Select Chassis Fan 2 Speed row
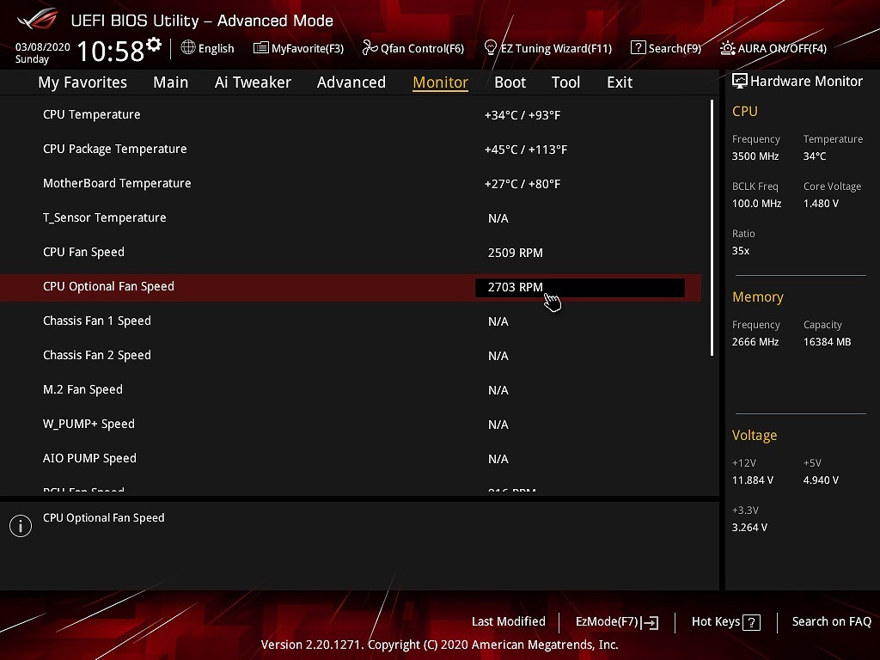 [351, 355]
